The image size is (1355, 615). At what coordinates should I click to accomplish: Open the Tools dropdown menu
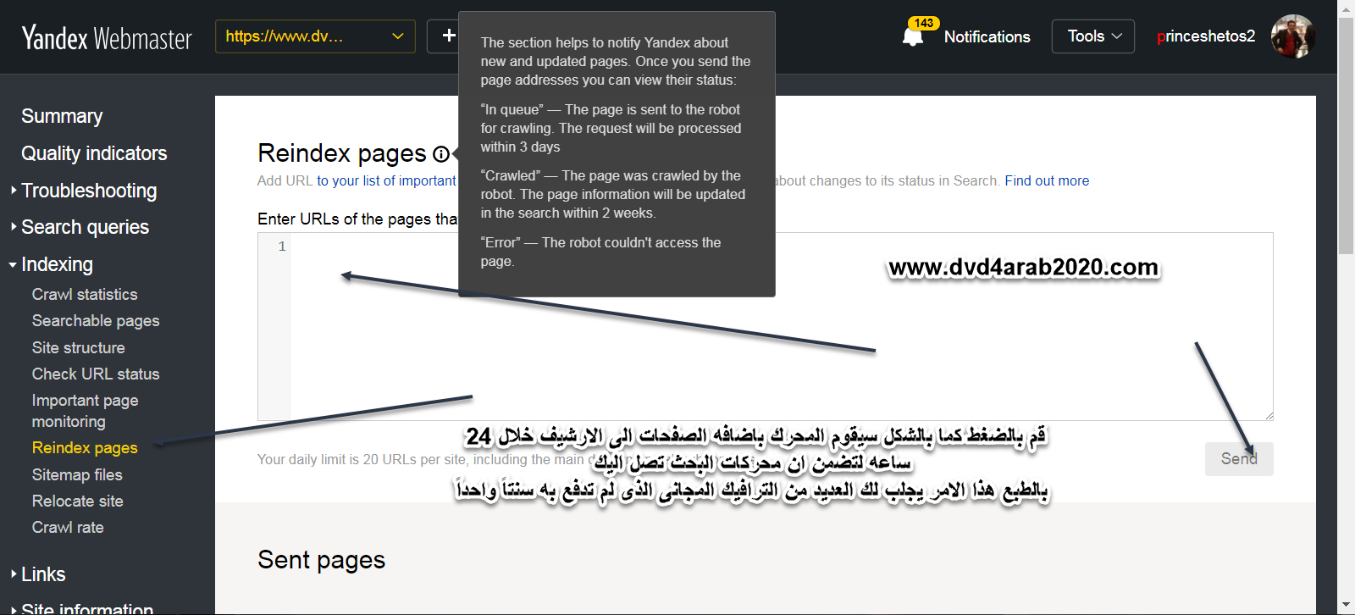point(1092,36)
